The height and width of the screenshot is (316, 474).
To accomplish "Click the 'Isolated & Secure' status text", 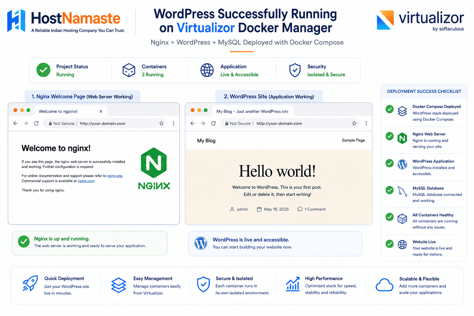I will click(326, 75).
